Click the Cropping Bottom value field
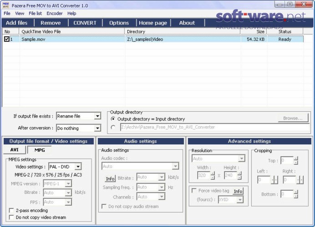Viewport: 315px width, 227px height. 287,194
